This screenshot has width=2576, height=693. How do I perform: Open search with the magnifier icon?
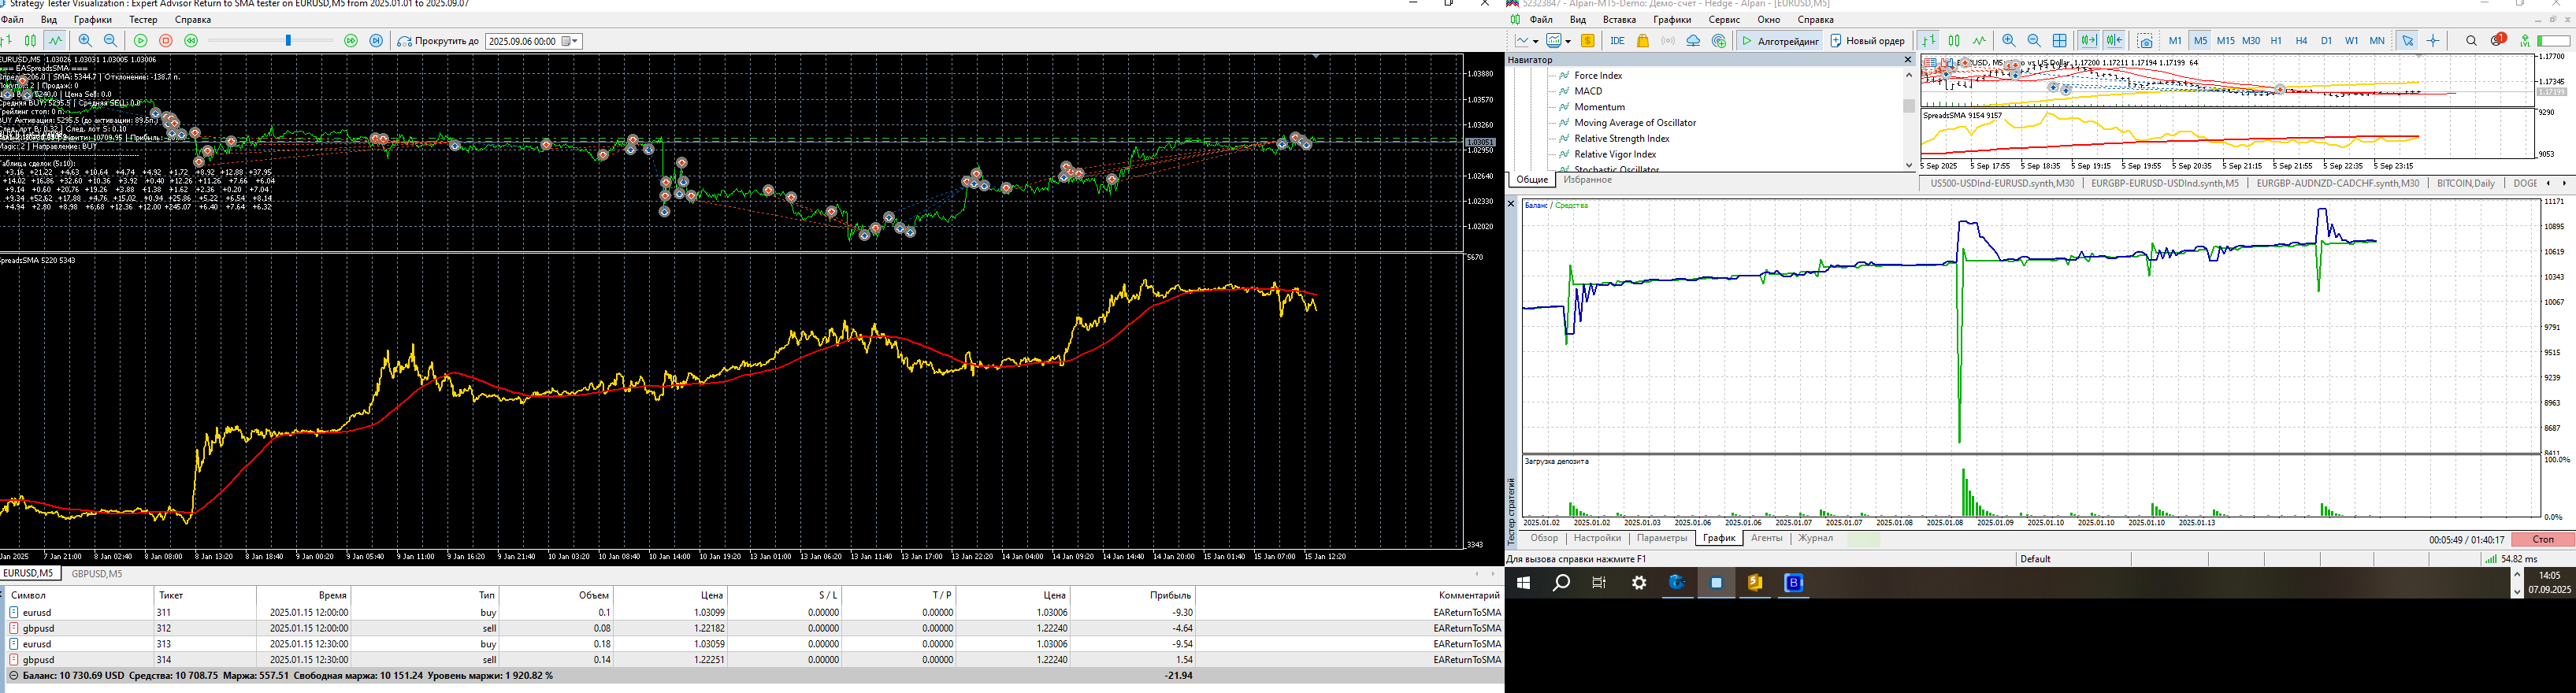(2471, 41)
